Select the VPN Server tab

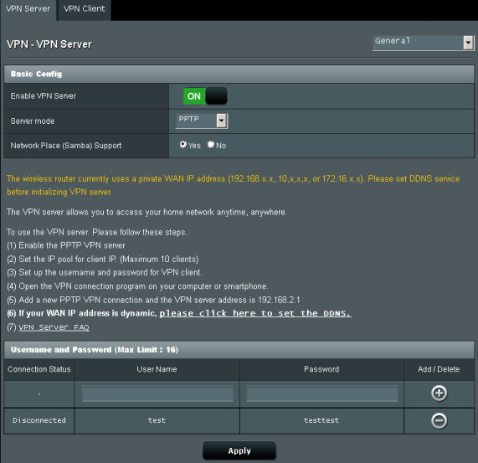pyautogui.click(x=28, y=9)
